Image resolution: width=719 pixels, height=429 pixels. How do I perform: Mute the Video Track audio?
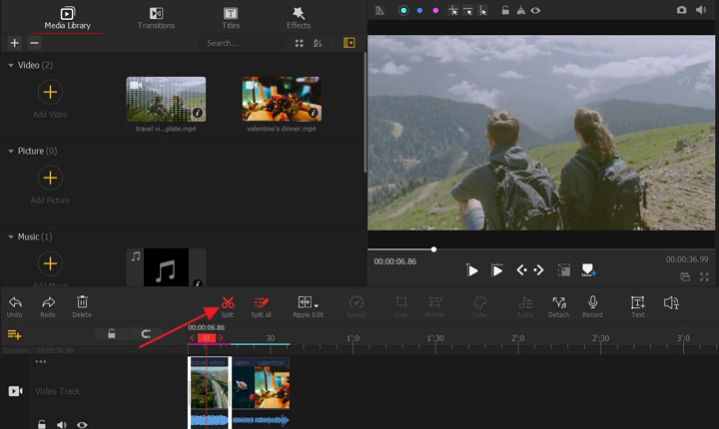(x=60, y=424)
